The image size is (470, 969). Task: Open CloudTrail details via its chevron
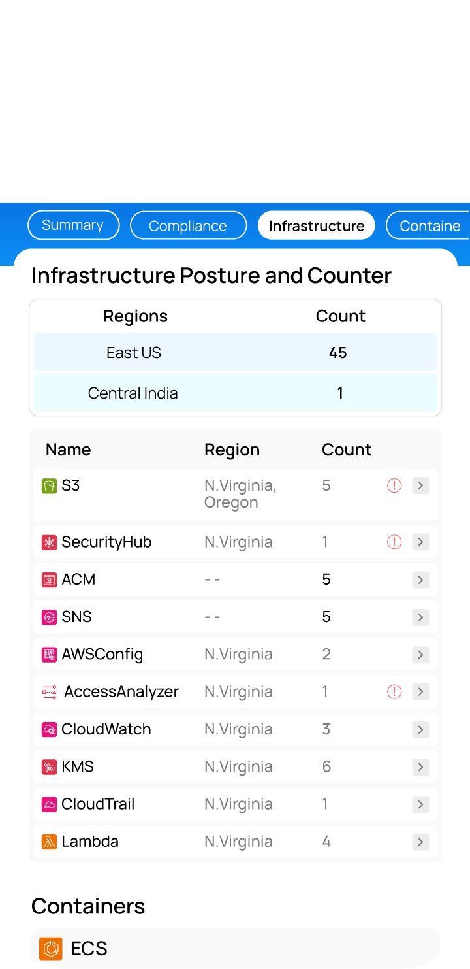point(421,804)
